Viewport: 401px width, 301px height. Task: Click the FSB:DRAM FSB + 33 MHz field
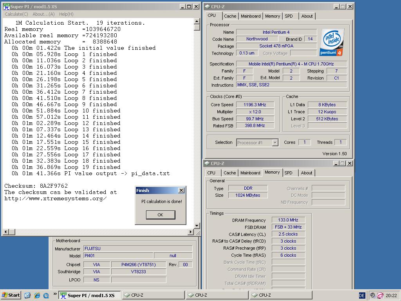(x=288, y=227)
